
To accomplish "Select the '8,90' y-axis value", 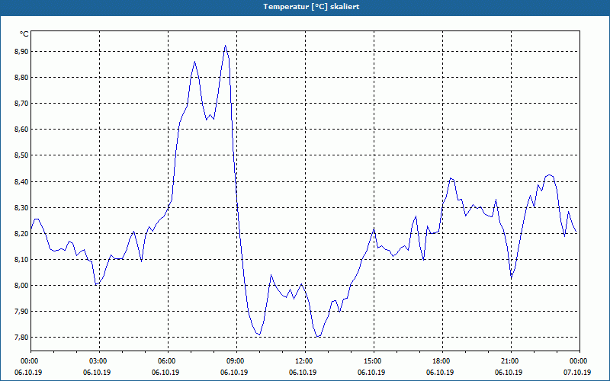I will click(x=21, y=51).
